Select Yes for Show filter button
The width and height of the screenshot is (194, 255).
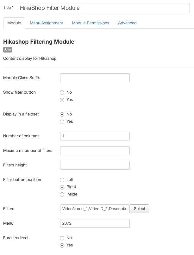point(62,100)
